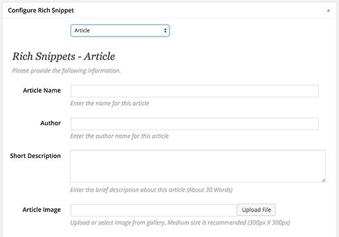Click the 'Upload or select image from gallery' hint
The width and height of the screenshot is (339, 237).
pos(180,223)
